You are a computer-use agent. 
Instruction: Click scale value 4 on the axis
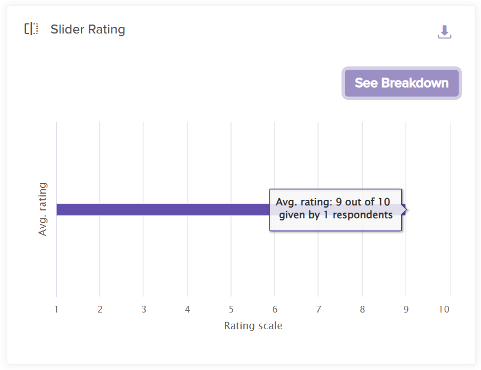(x=187, y=309)
